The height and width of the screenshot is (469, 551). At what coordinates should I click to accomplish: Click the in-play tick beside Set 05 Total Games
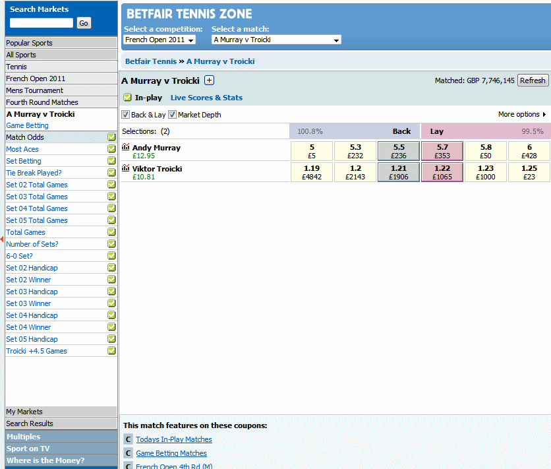point(112,220)
